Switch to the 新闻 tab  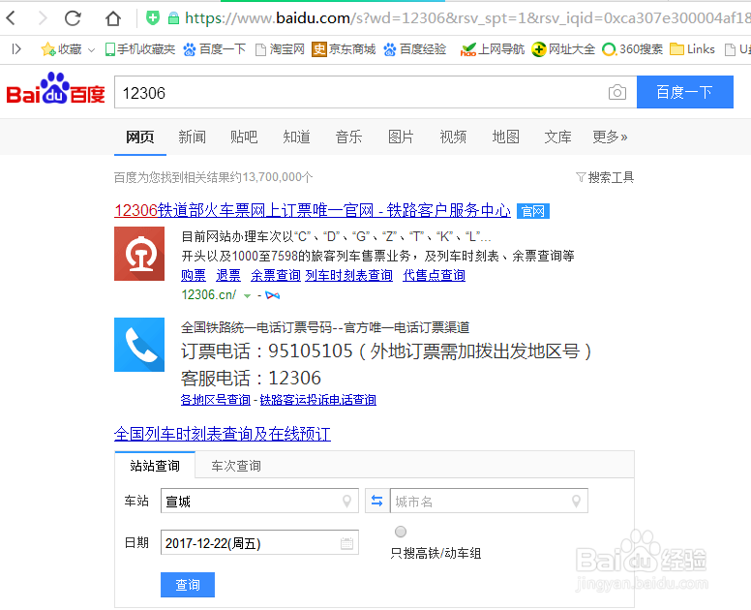(192, 137)
